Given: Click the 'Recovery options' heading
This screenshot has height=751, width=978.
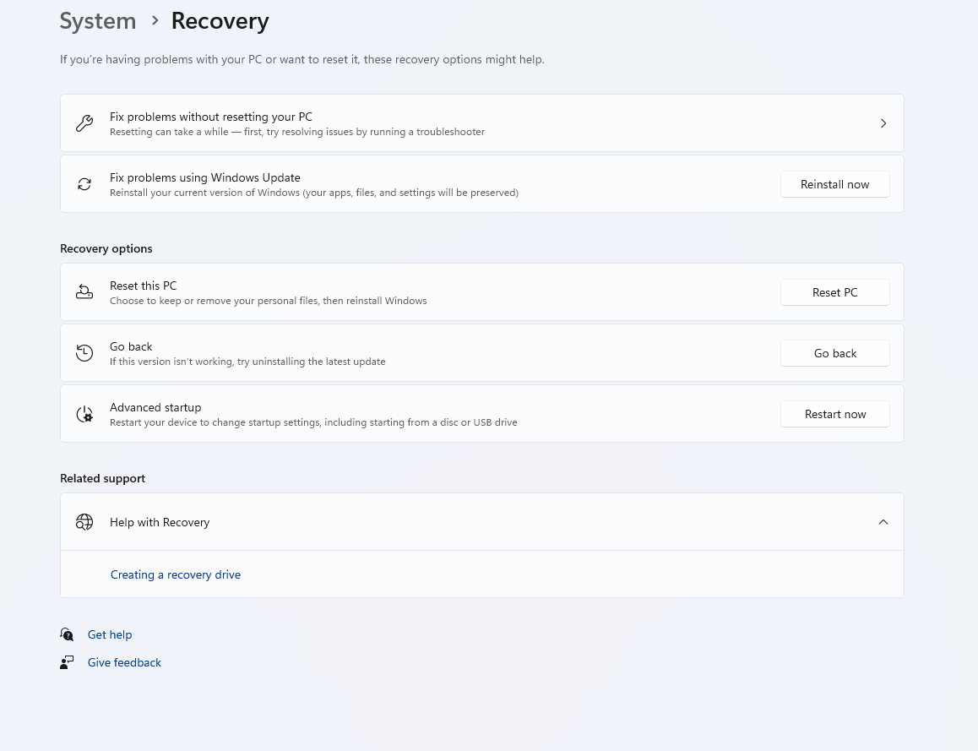Looking at the screenshot, I should pos(106,248).
